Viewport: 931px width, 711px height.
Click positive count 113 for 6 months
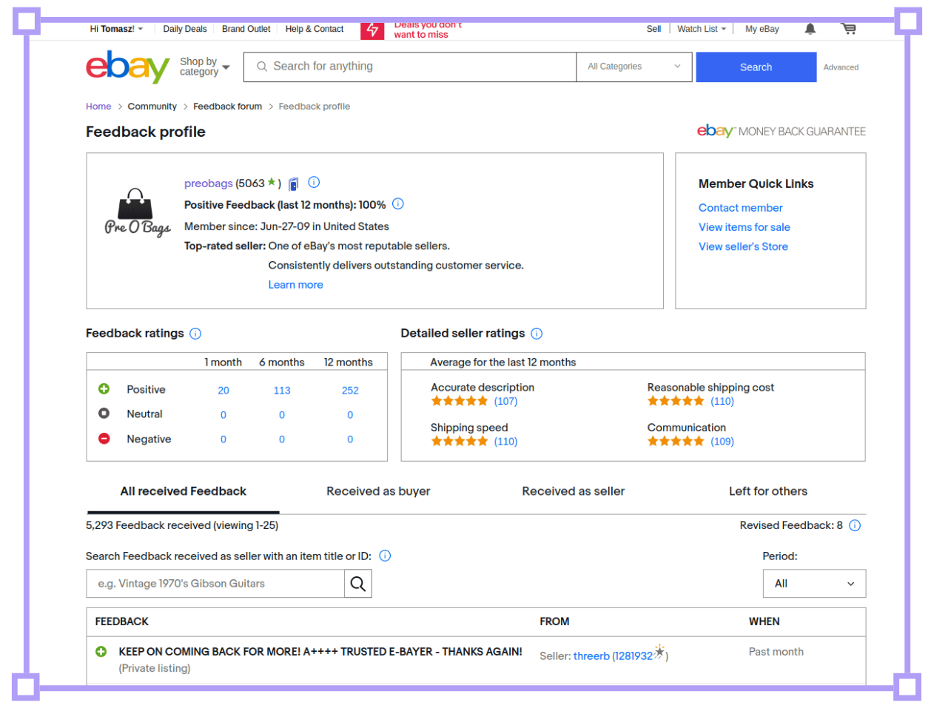(x=282, y=391)
